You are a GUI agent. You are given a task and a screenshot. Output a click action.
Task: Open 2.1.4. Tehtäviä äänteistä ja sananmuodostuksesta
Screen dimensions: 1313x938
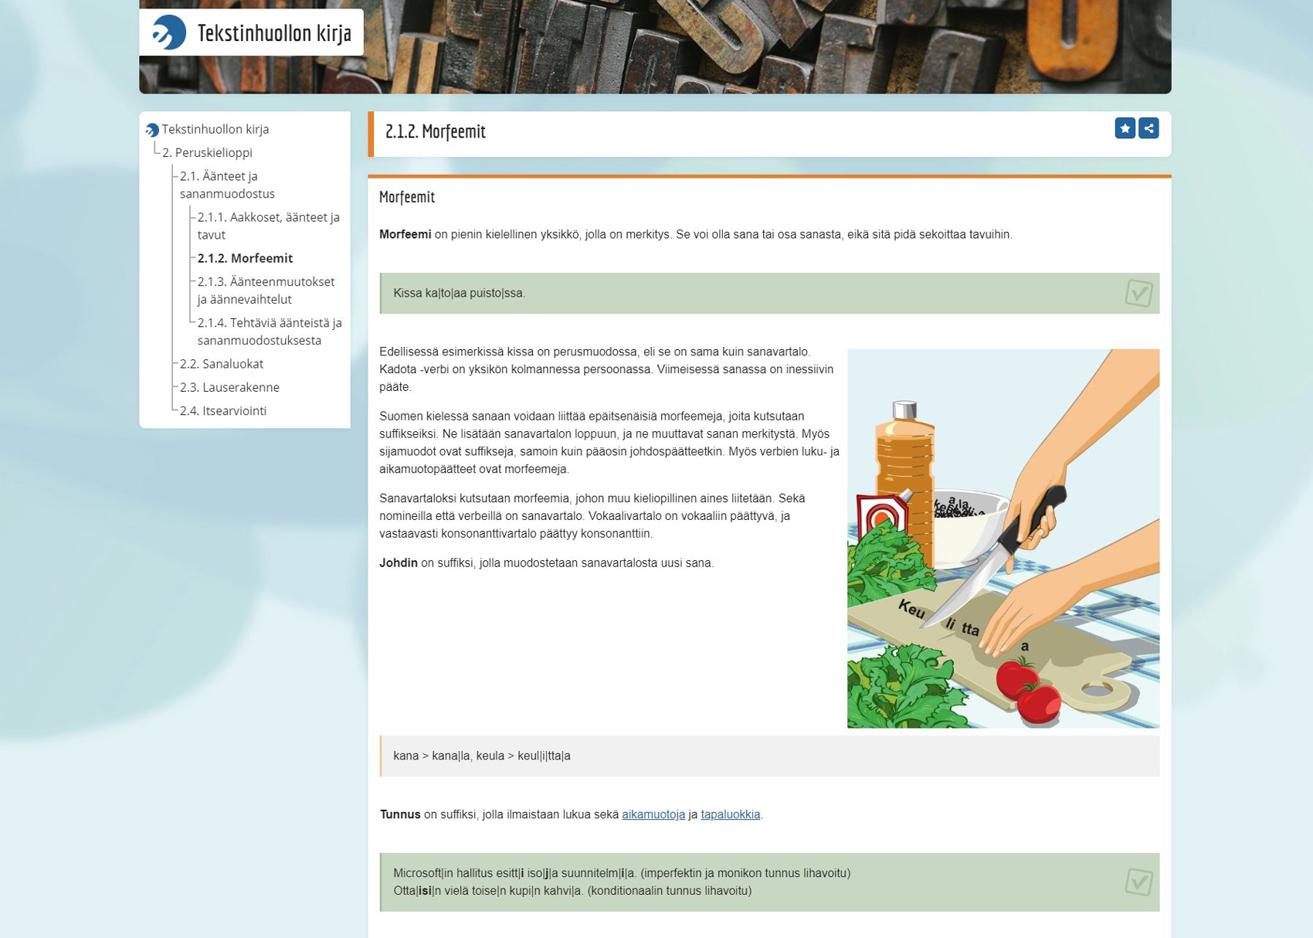click(269, 331)
